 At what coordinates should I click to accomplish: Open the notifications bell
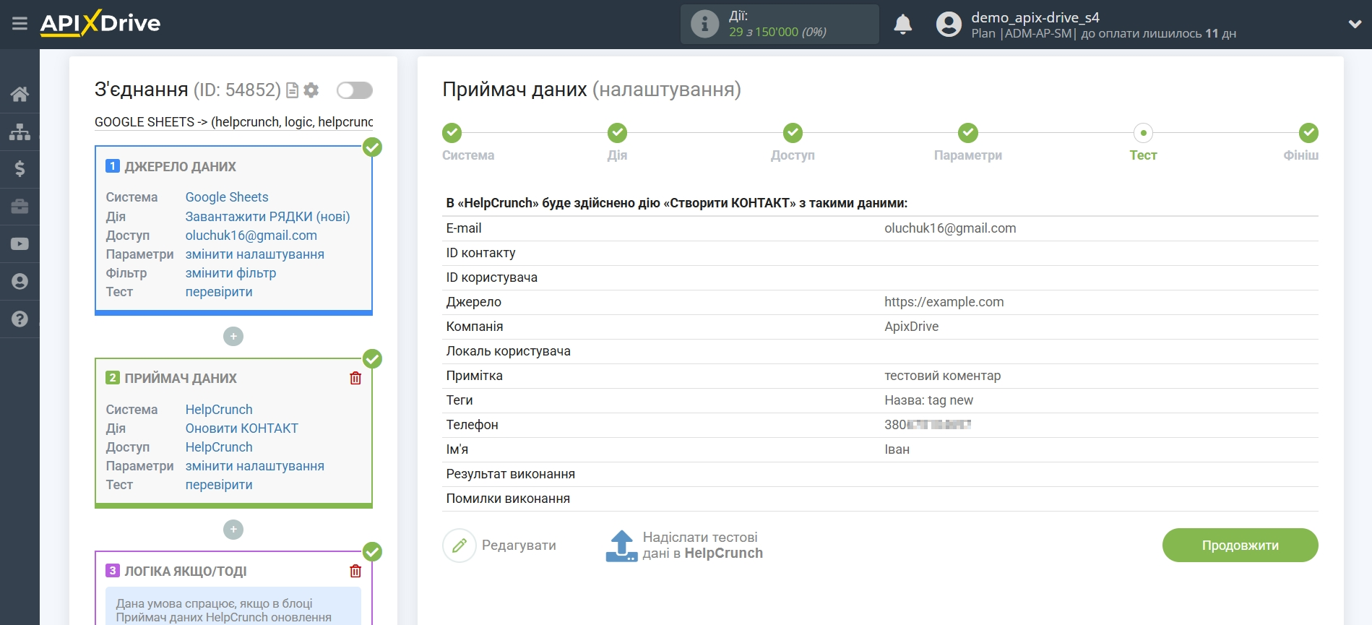(902, 24)
